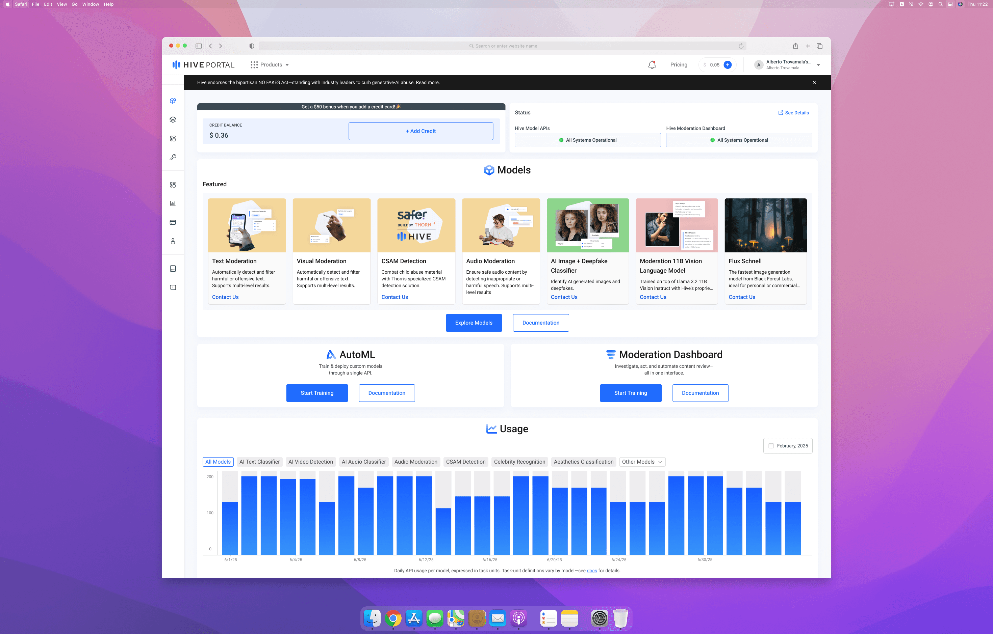The height and width of the screenshot is (634, 993).
Task: Click the Flux Schnell model thumbnail
Action: coord(765,225)
